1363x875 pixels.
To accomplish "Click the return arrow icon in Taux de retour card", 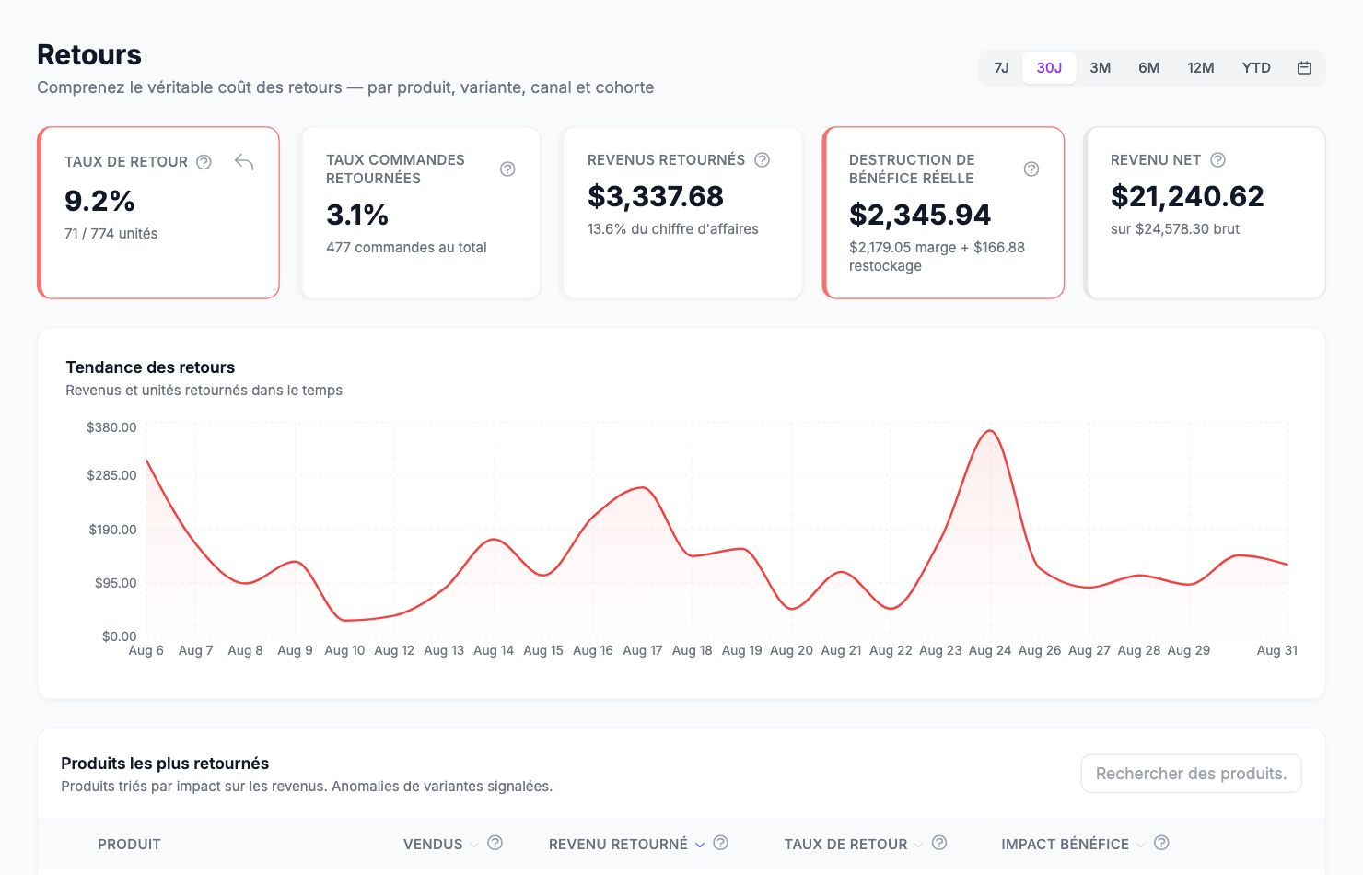I will 244,162.
